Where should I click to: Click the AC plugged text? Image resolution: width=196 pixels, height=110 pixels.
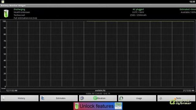click(x=138, y=9)
